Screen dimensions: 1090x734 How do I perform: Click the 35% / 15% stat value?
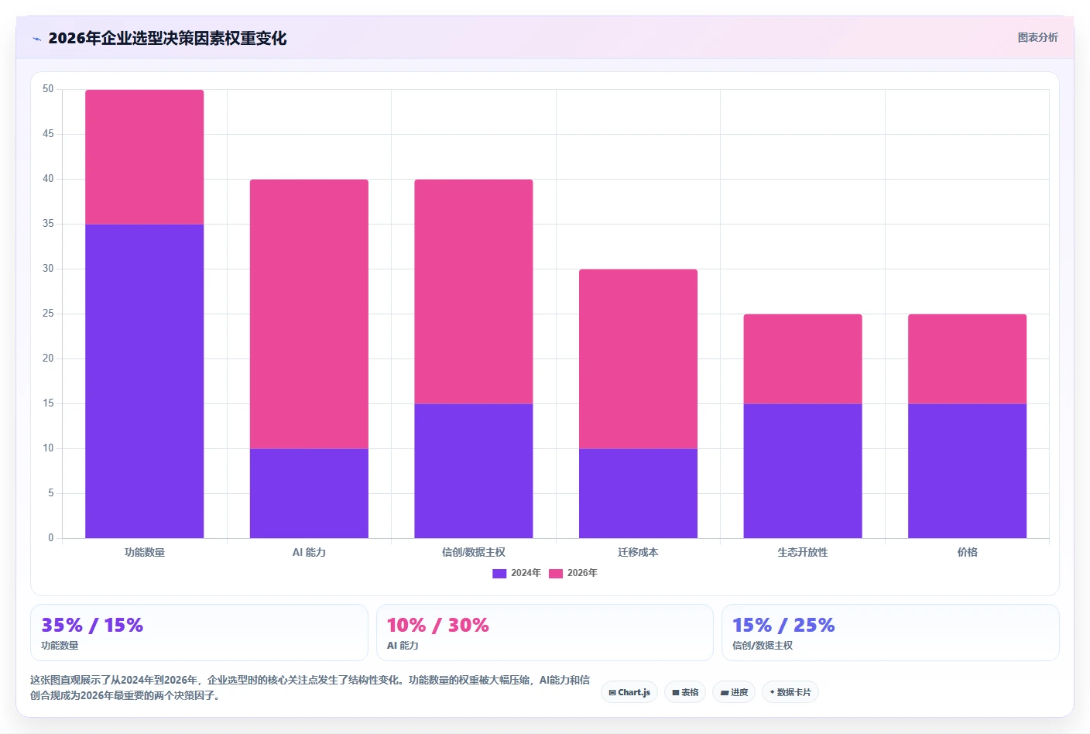92,625
